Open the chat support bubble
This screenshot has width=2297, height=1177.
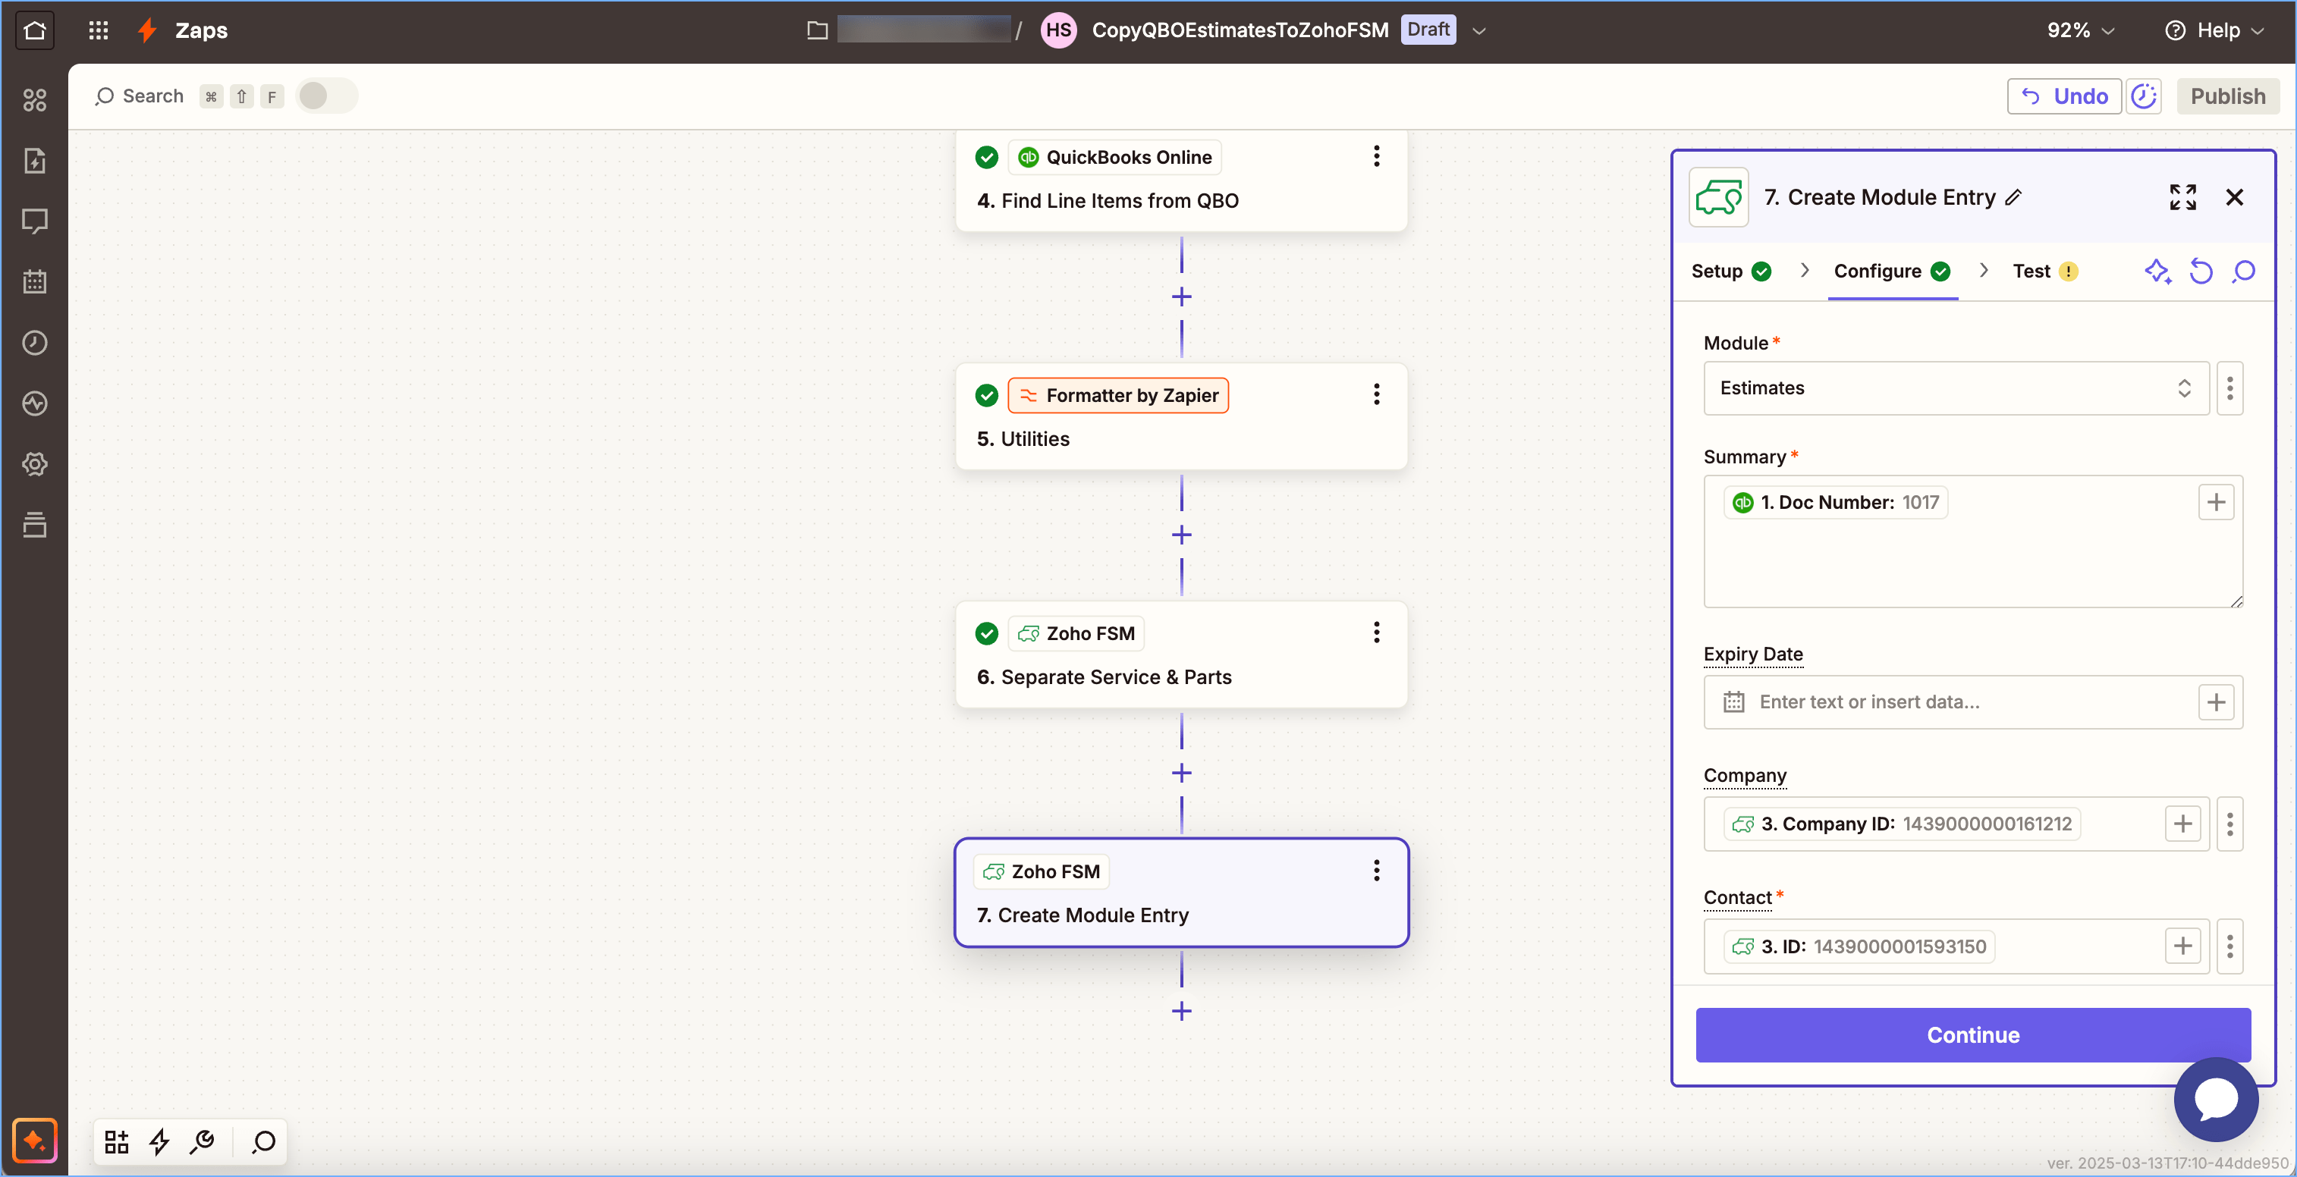(2215, 1099)
